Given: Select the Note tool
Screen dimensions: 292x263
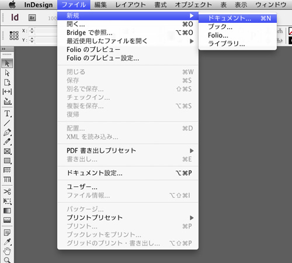Looking at the screenshot, I should 7,233.
